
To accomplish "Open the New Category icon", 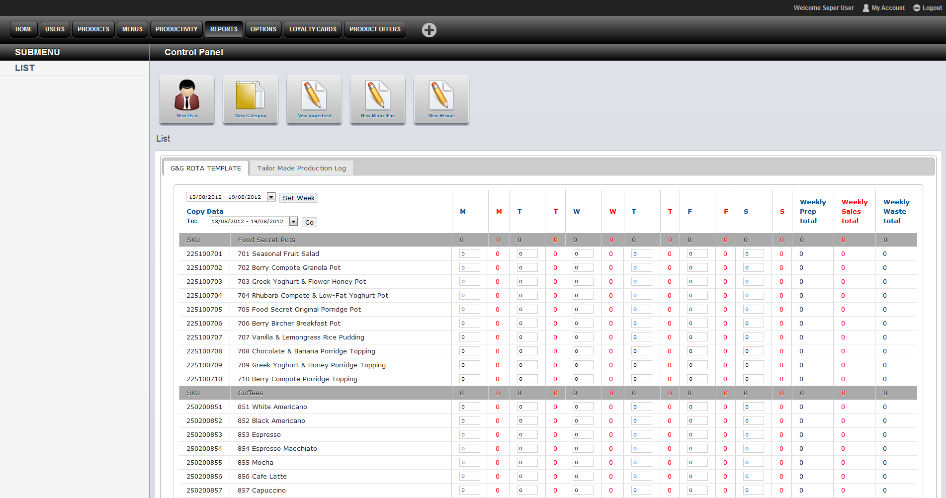I will click(251, 99).
